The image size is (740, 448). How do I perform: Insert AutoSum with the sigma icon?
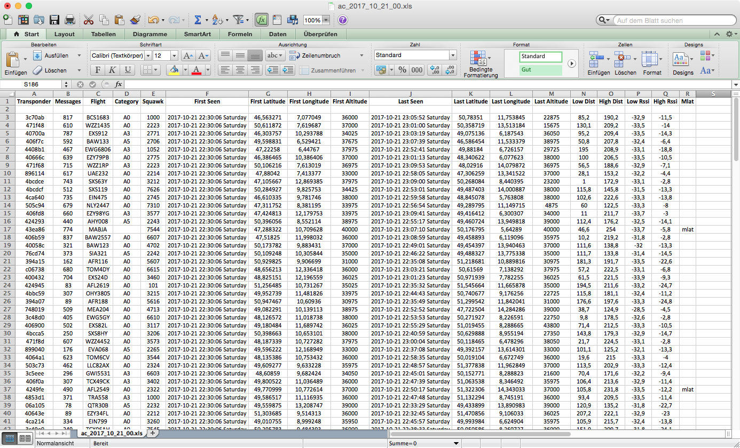198,20
